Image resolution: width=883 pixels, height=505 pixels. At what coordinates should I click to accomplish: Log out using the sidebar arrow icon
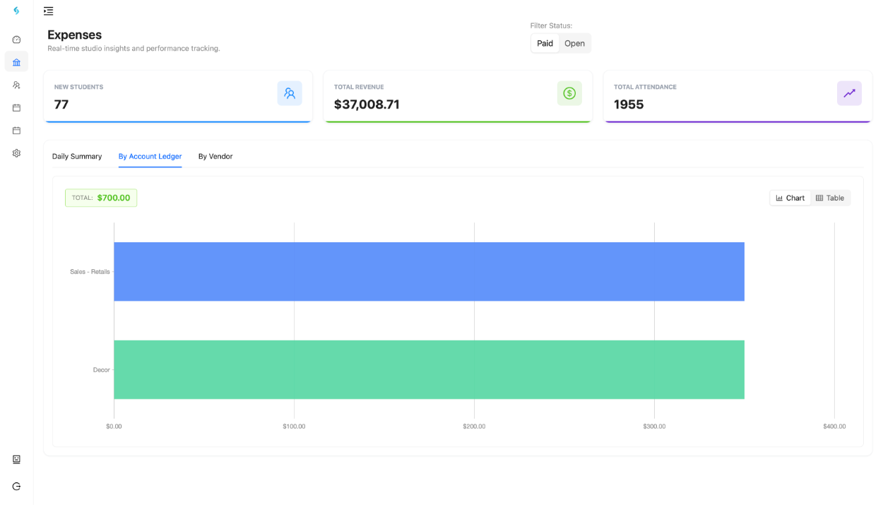tap(16, 487)
